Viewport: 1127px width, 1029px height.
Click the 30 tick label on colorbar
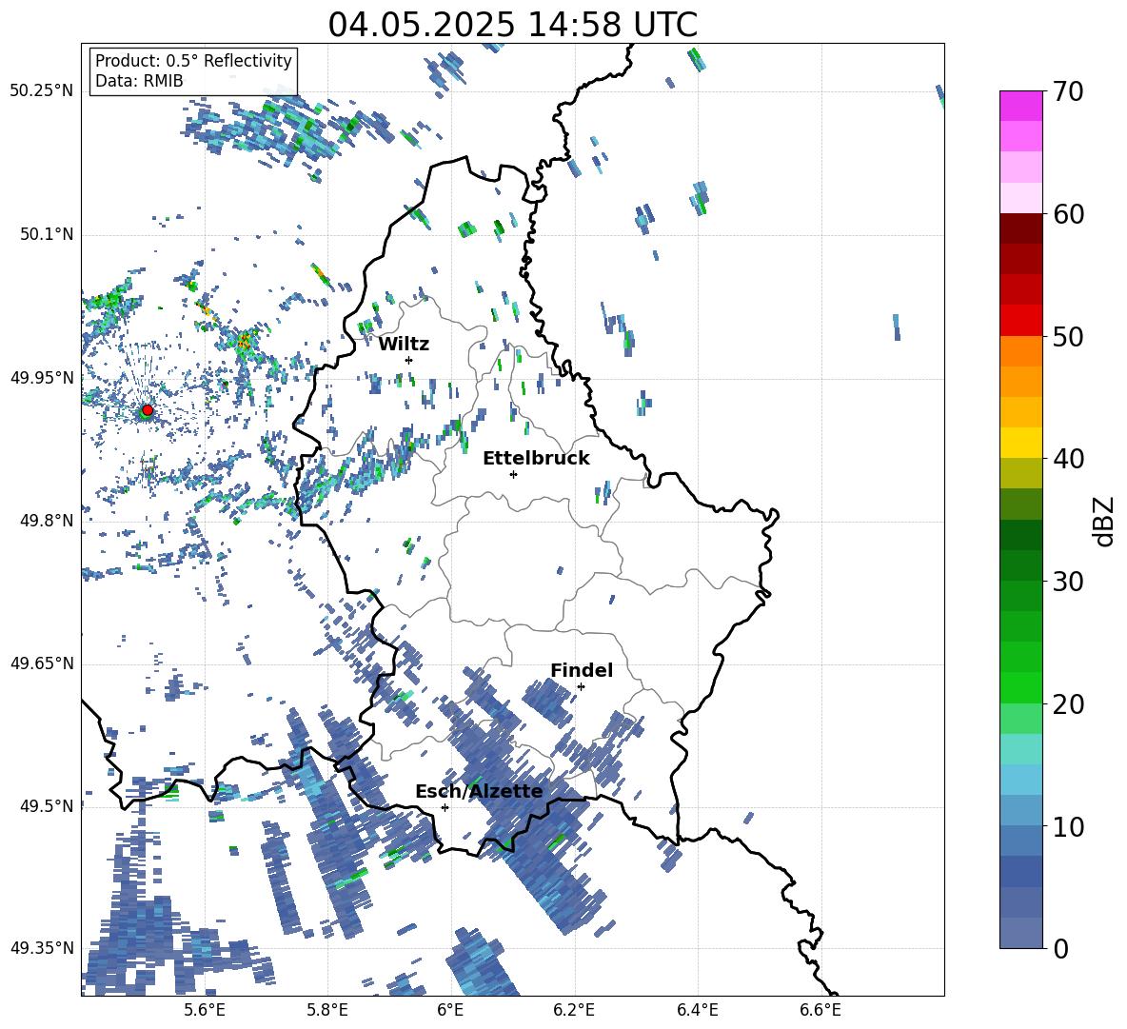(1068, 582)
